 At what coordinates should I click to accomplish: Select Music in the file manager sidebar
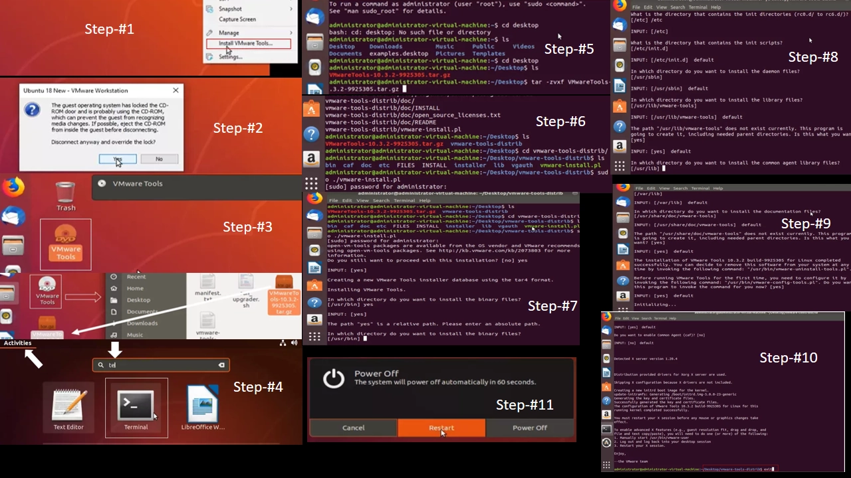[x=135, y=335]
